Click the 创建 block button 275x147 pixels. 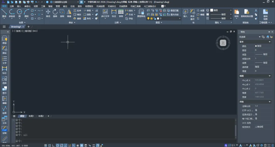pyautogui.click(x=201, y=10)
